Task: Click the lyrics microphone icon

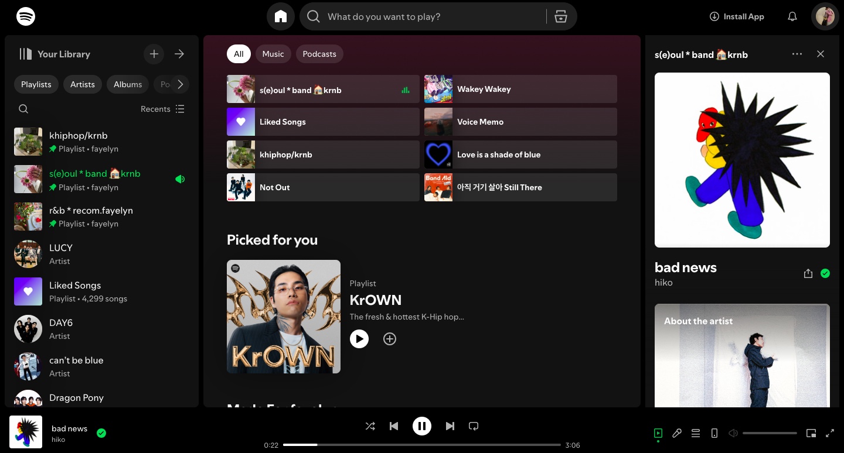Action: tap(677, 433)
